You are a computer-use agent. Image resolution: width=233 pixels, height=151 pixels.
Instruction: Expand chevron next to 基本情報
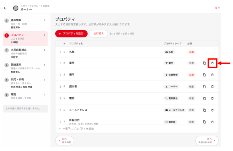[45, 20]
